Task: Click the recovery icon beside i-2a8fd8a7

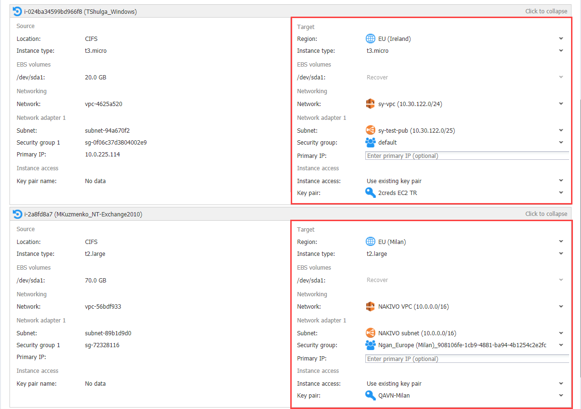Action: click(18, 214)
